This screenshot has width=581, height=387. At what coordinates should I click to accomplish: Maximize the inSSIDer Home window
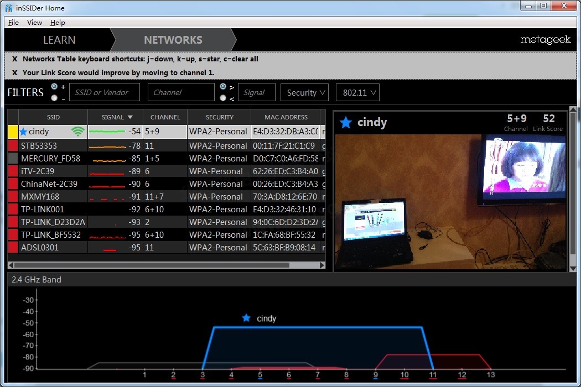coord(543,6)
